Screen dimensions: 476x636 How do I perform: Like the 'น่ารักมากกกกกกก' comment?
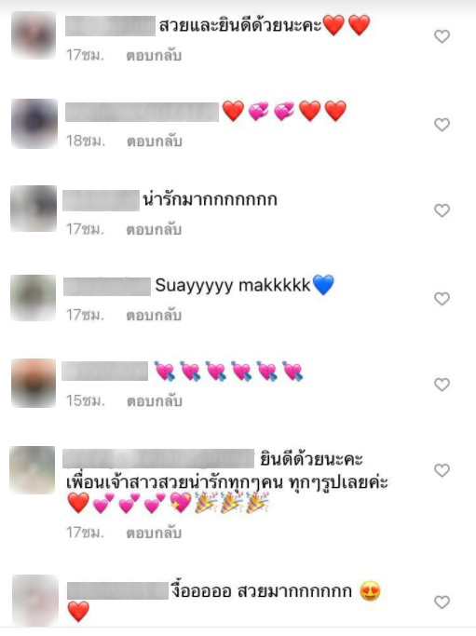(442, 210)
